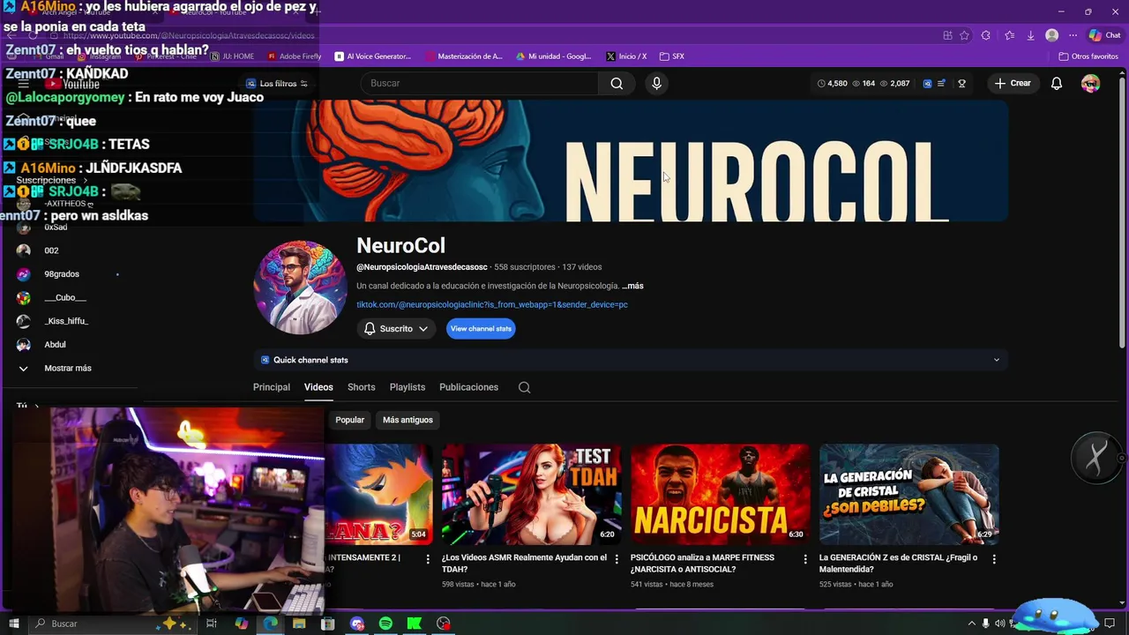Expand channel description with ...más
This screenshot has width=1129, height=635.
point(632,286)
